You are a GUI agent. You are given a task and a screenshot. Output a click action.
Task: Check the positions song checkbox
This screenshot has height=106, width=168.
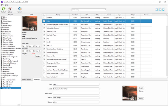(44, 18)
